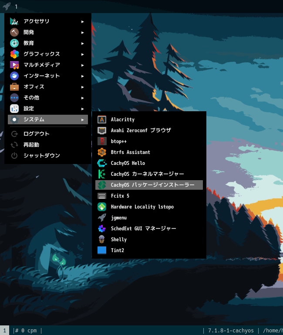Click the 教育 atom icon
283x335 pixels.
pos(14,43)
